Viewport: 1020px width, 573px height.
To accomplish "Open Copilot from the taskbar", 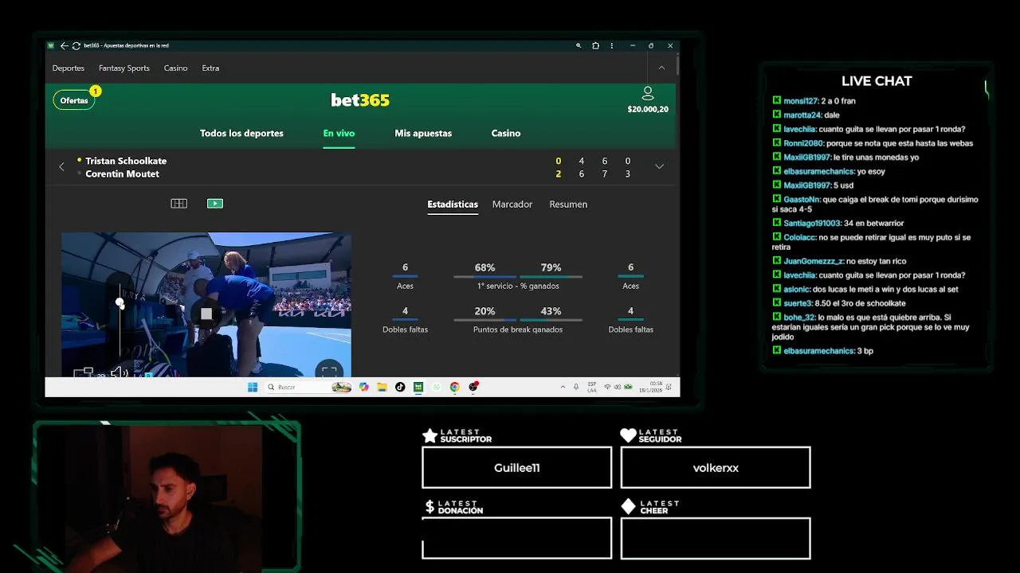I will pos(364,387).
